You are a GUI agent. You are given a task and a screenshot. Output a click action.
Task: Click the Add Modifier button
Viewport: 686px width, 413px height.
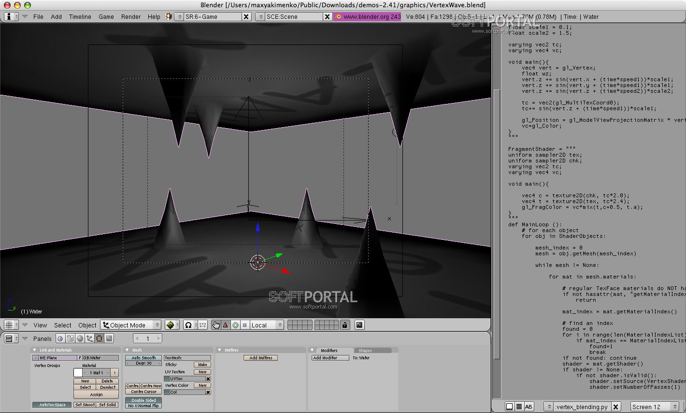pos(330,358)
